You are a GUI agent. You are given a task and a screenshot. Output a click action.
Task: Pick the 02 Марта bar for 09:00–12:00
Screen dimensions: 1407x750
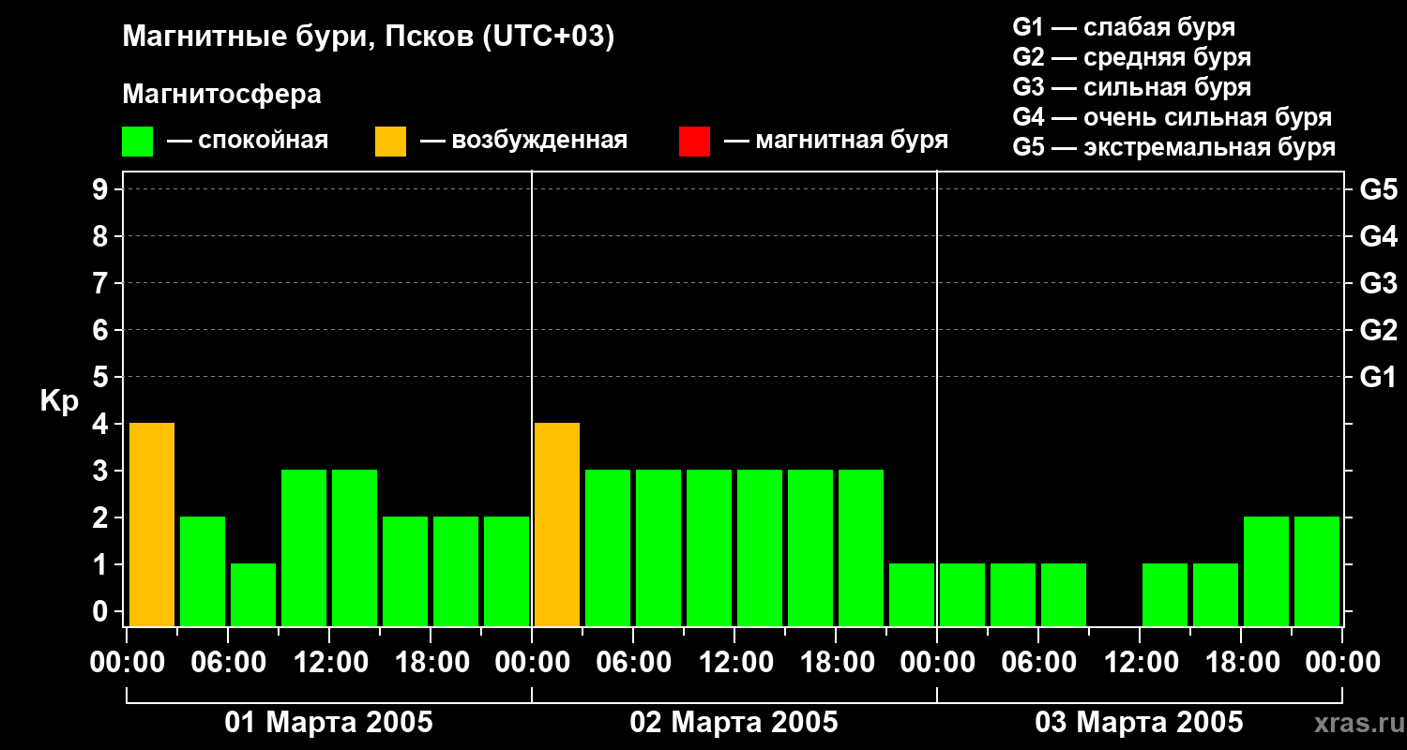coord(709,547)
